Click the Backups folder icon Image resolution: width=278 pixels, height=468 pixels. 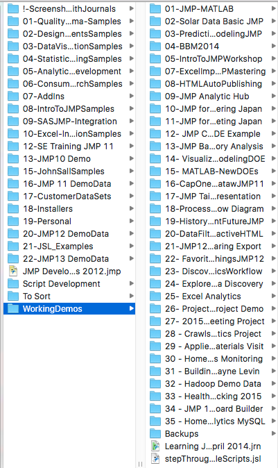point(155,433)
